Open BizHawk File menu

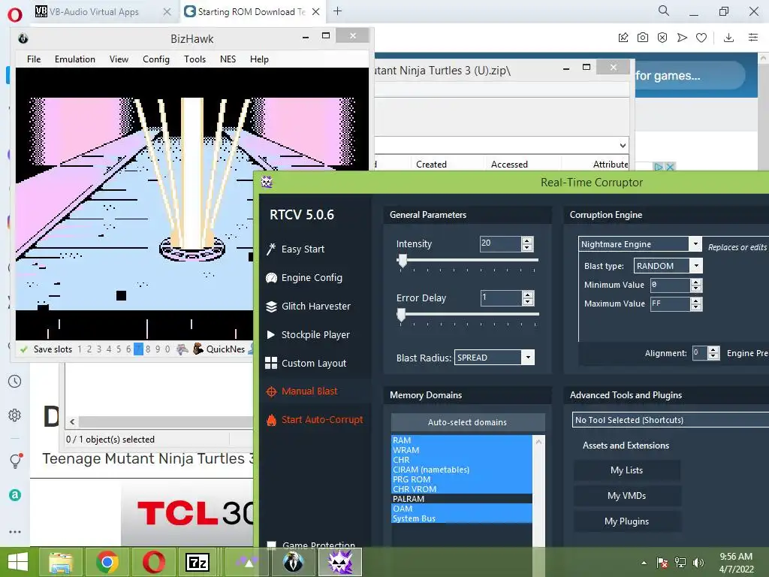tap(34, 59)
